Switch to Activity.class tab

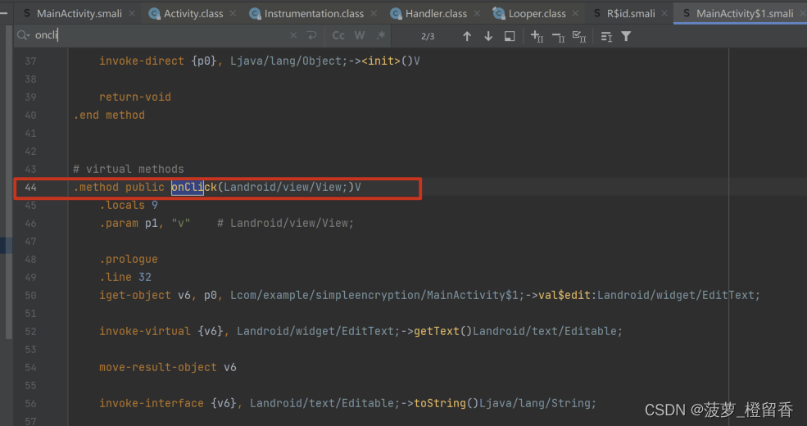coord(193,13)
